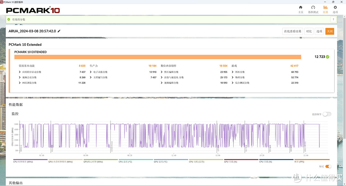Click the 图形分数 value 60 793
The height and width of the screenshot is (186, 346).
(x=295, y=72)
